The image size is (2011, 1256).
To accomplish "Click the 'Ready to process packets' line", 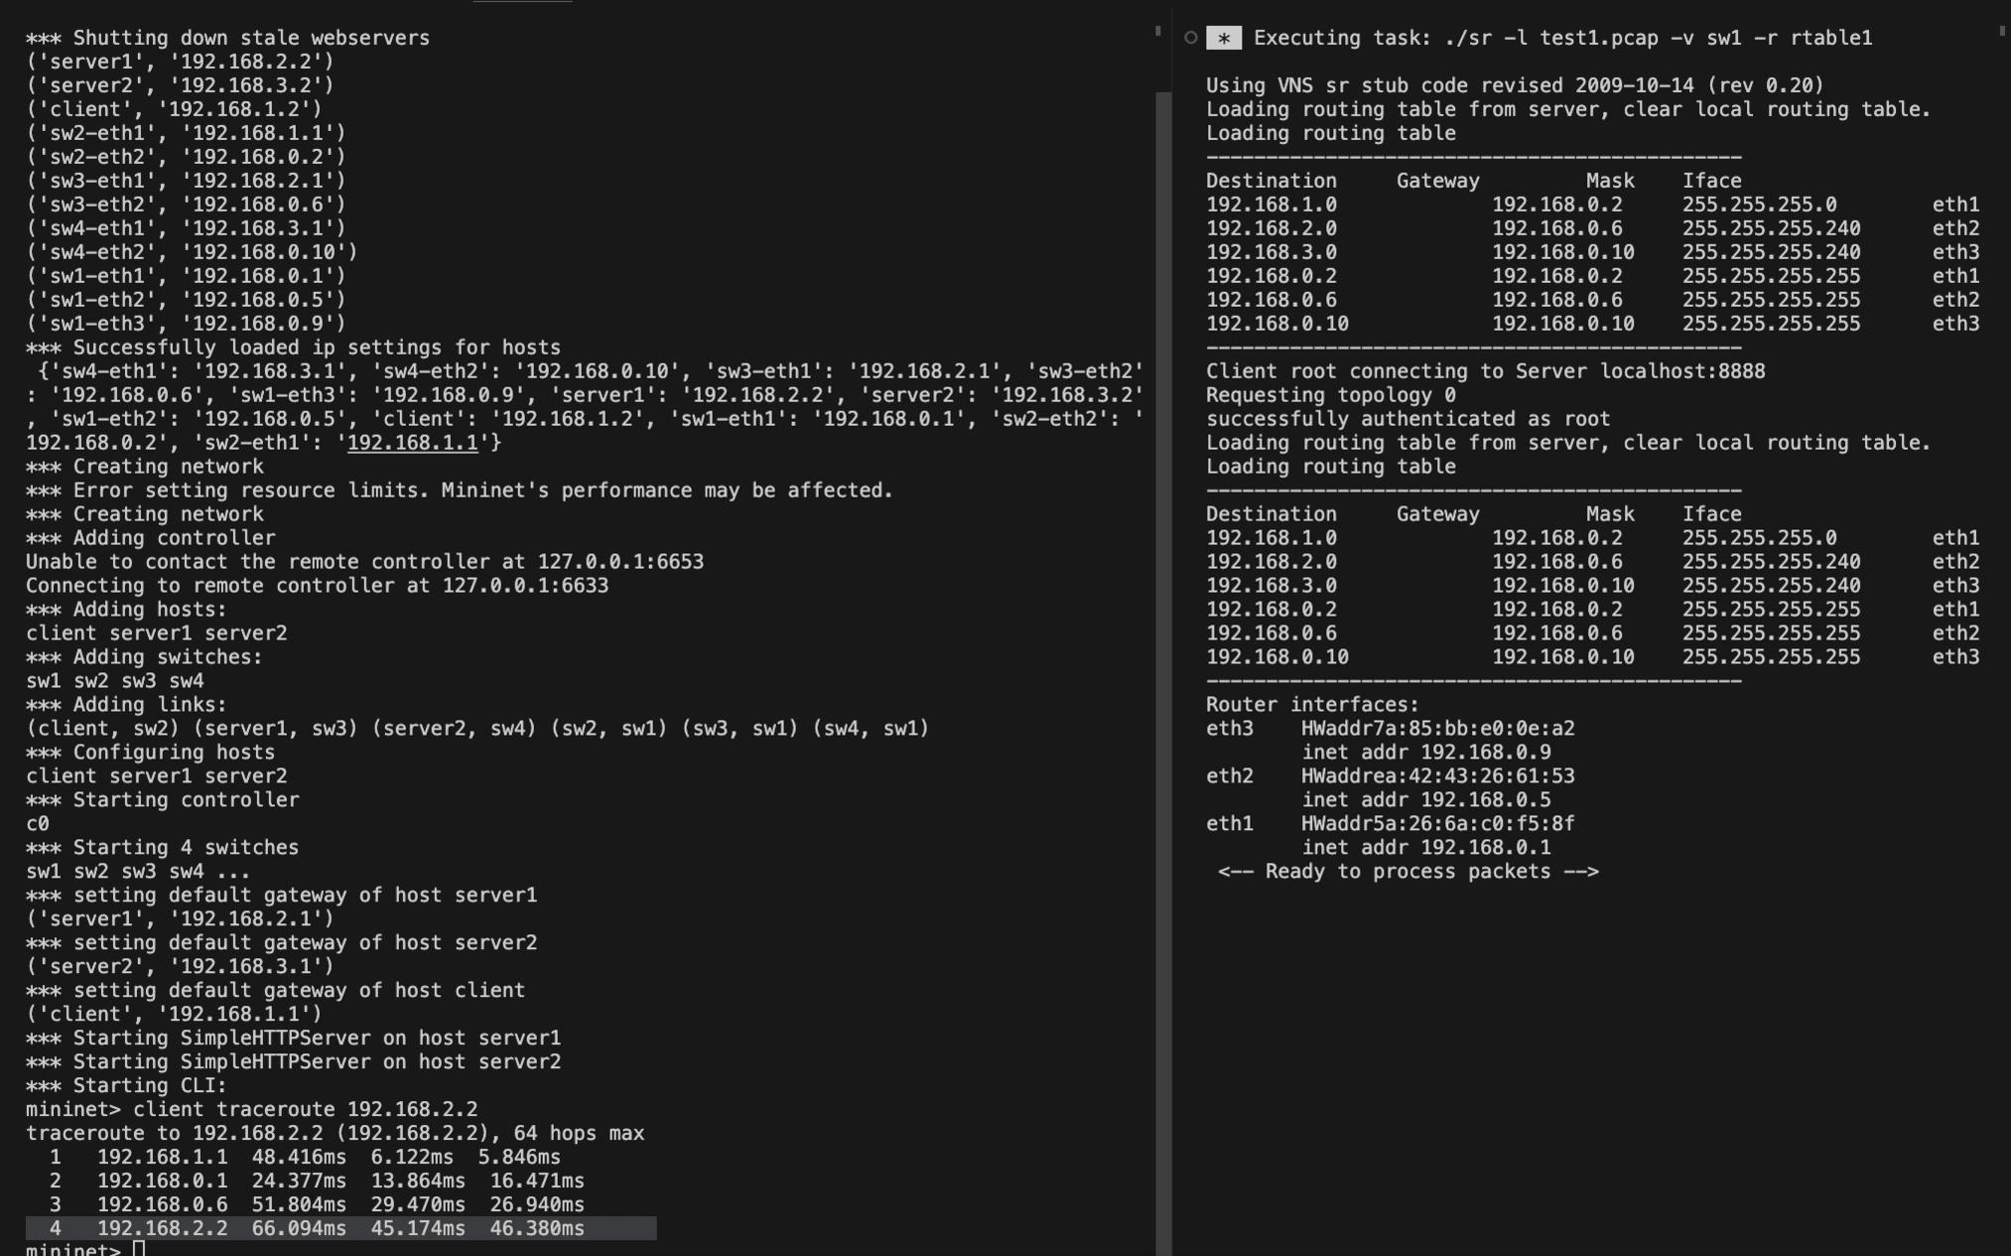I will pos(1408,872).
